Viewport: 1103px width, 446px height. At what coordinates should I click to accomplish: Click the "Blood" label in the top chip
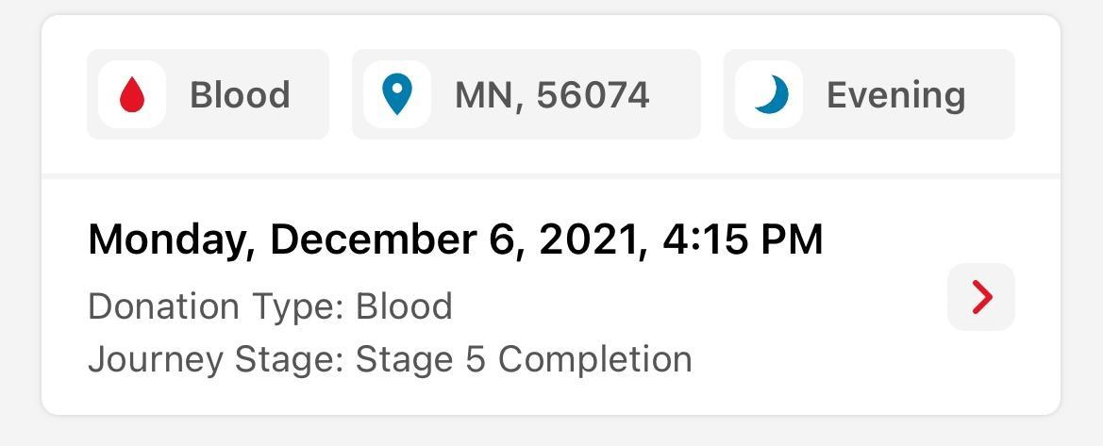[240, 95]
